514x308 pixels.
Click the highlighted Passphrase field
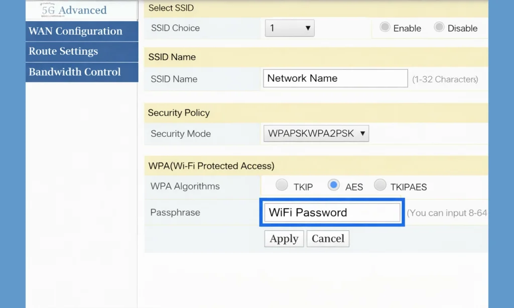click(332, 212)
